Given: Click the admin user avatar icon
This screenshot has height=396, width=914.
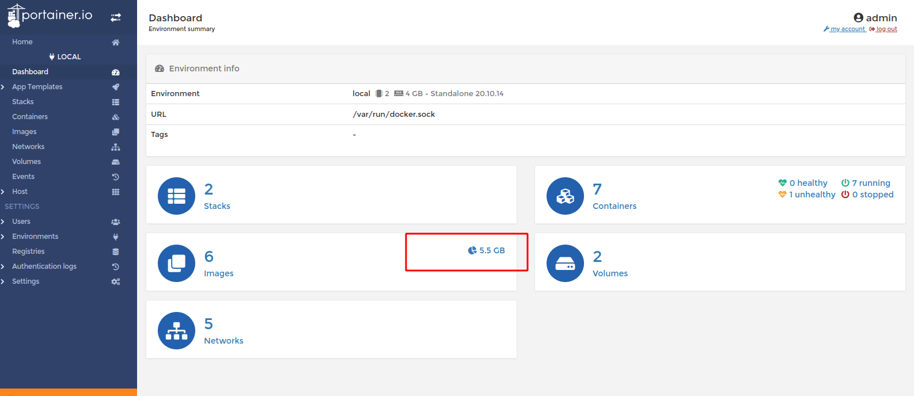Looking at the screenshot, I should (x=858, y=18).
